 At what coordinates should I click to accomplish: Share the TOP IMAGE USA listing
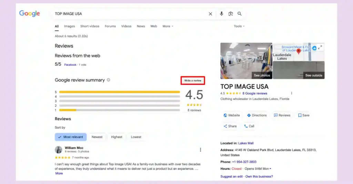(x=230, y=126)
